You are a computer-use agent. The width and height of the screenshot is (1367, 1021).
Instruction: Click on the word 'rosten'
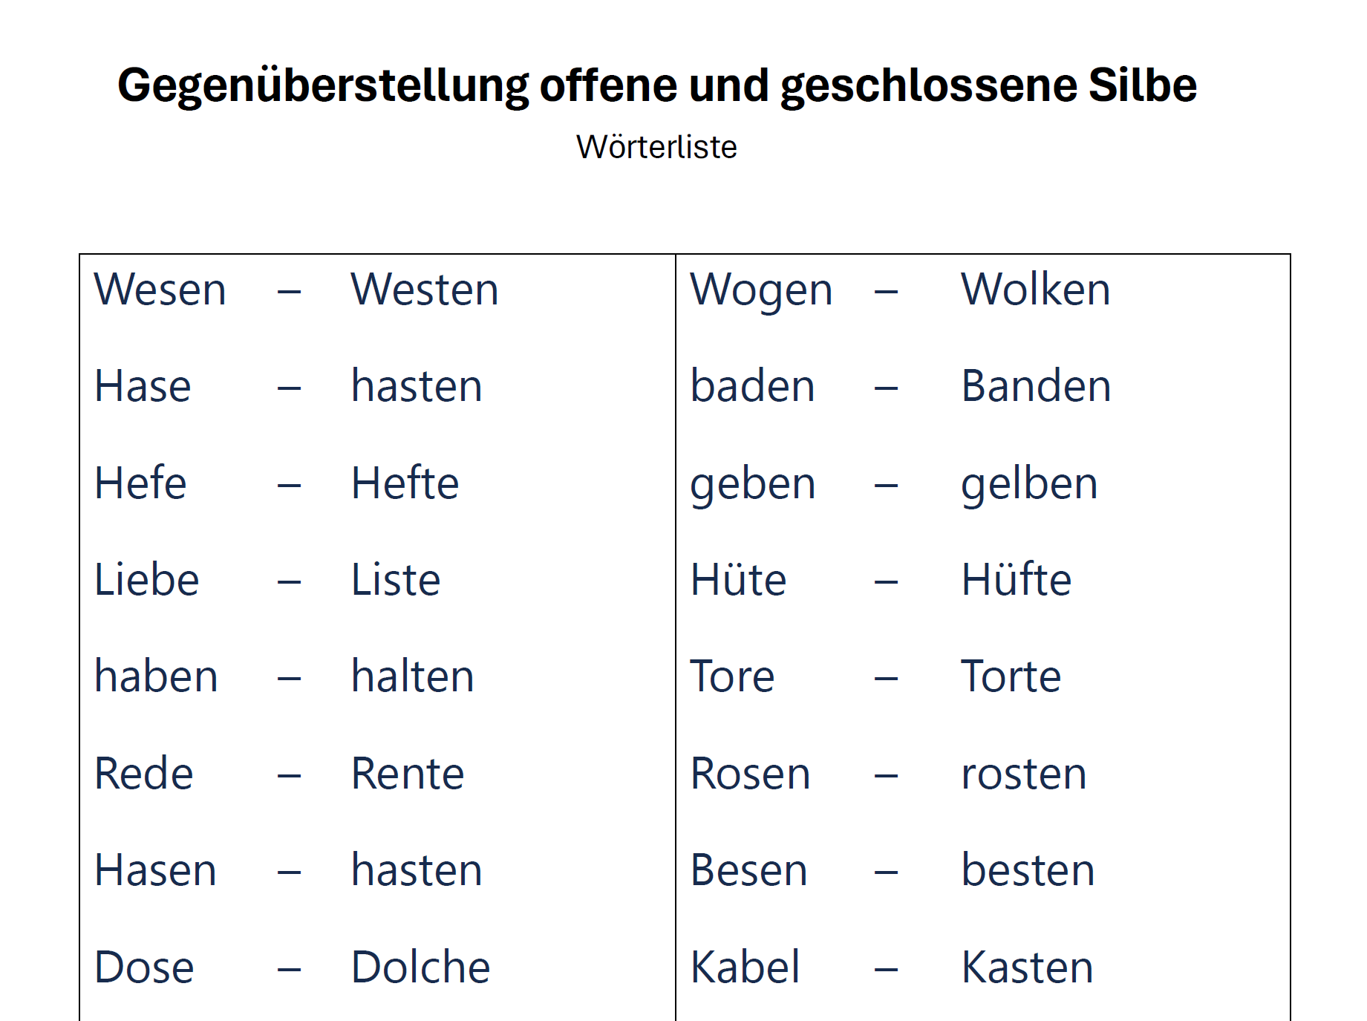point(1025,774)
